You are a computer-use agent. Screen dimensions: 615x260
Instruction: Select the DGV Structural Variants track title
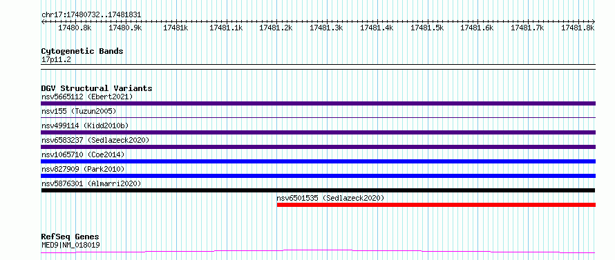(x=97, y=88)
